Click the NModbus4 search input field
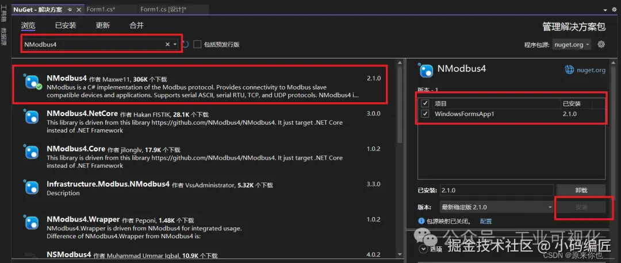 [93, 44]
